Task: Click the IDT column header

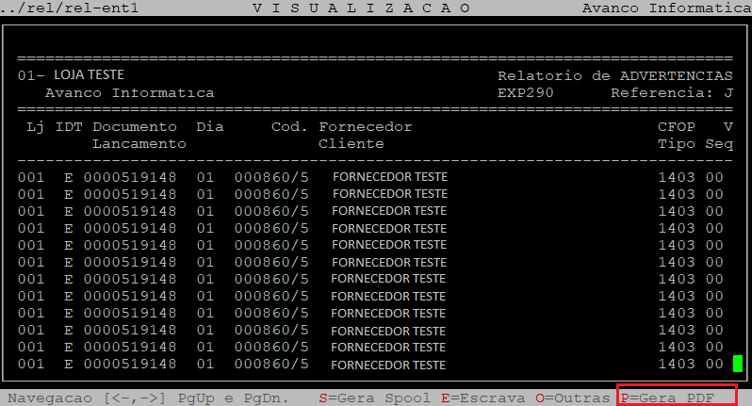Action: (69, 126)
